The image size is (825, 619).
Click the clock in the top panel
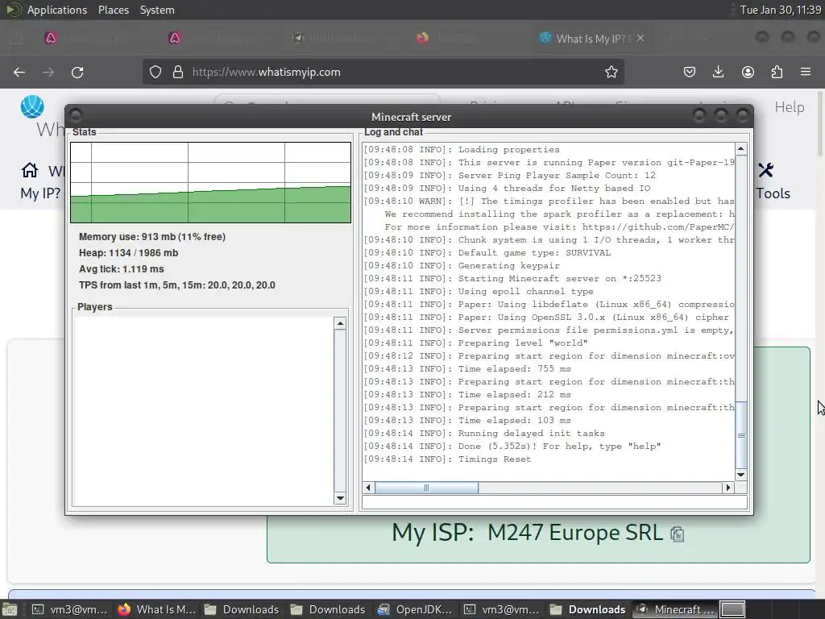click(780, 10)
